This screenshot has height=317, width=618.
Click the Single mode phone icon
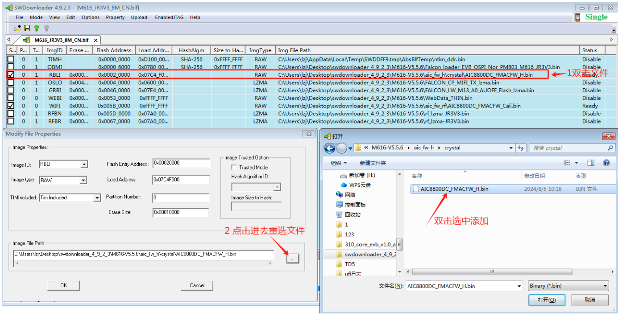pos(577,17)
